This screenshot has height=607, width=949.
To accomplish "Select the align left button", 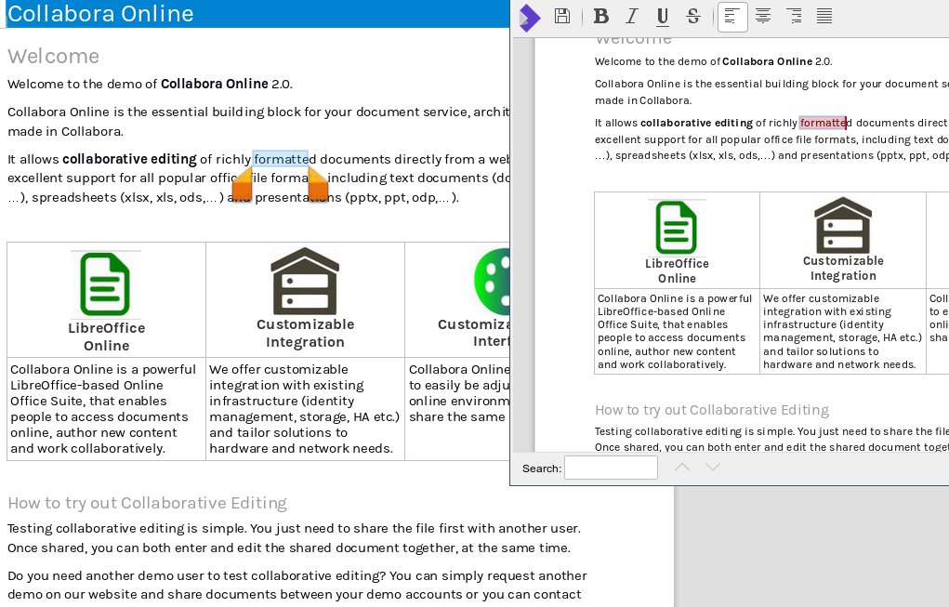I will (x=732, y=17).
